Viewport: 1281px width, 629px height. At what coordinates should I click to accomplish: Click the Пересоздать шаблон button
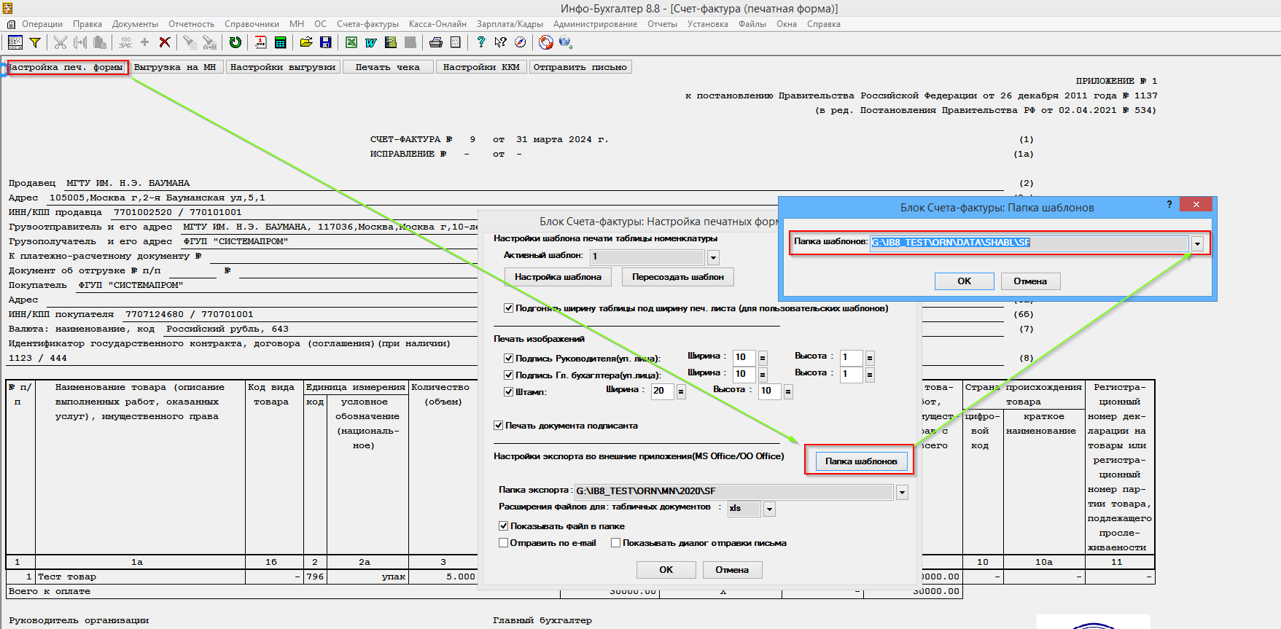coord(678,277)
